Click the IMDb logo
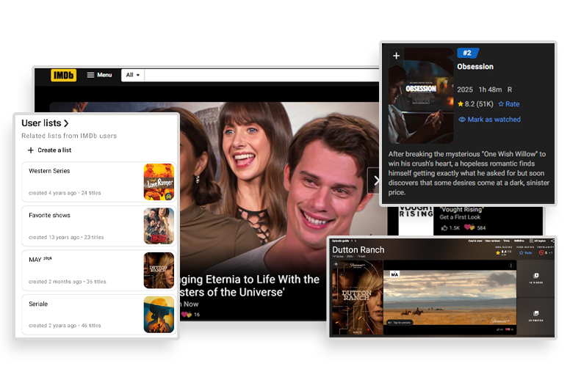The image size is (570, 380). [64, 75]
